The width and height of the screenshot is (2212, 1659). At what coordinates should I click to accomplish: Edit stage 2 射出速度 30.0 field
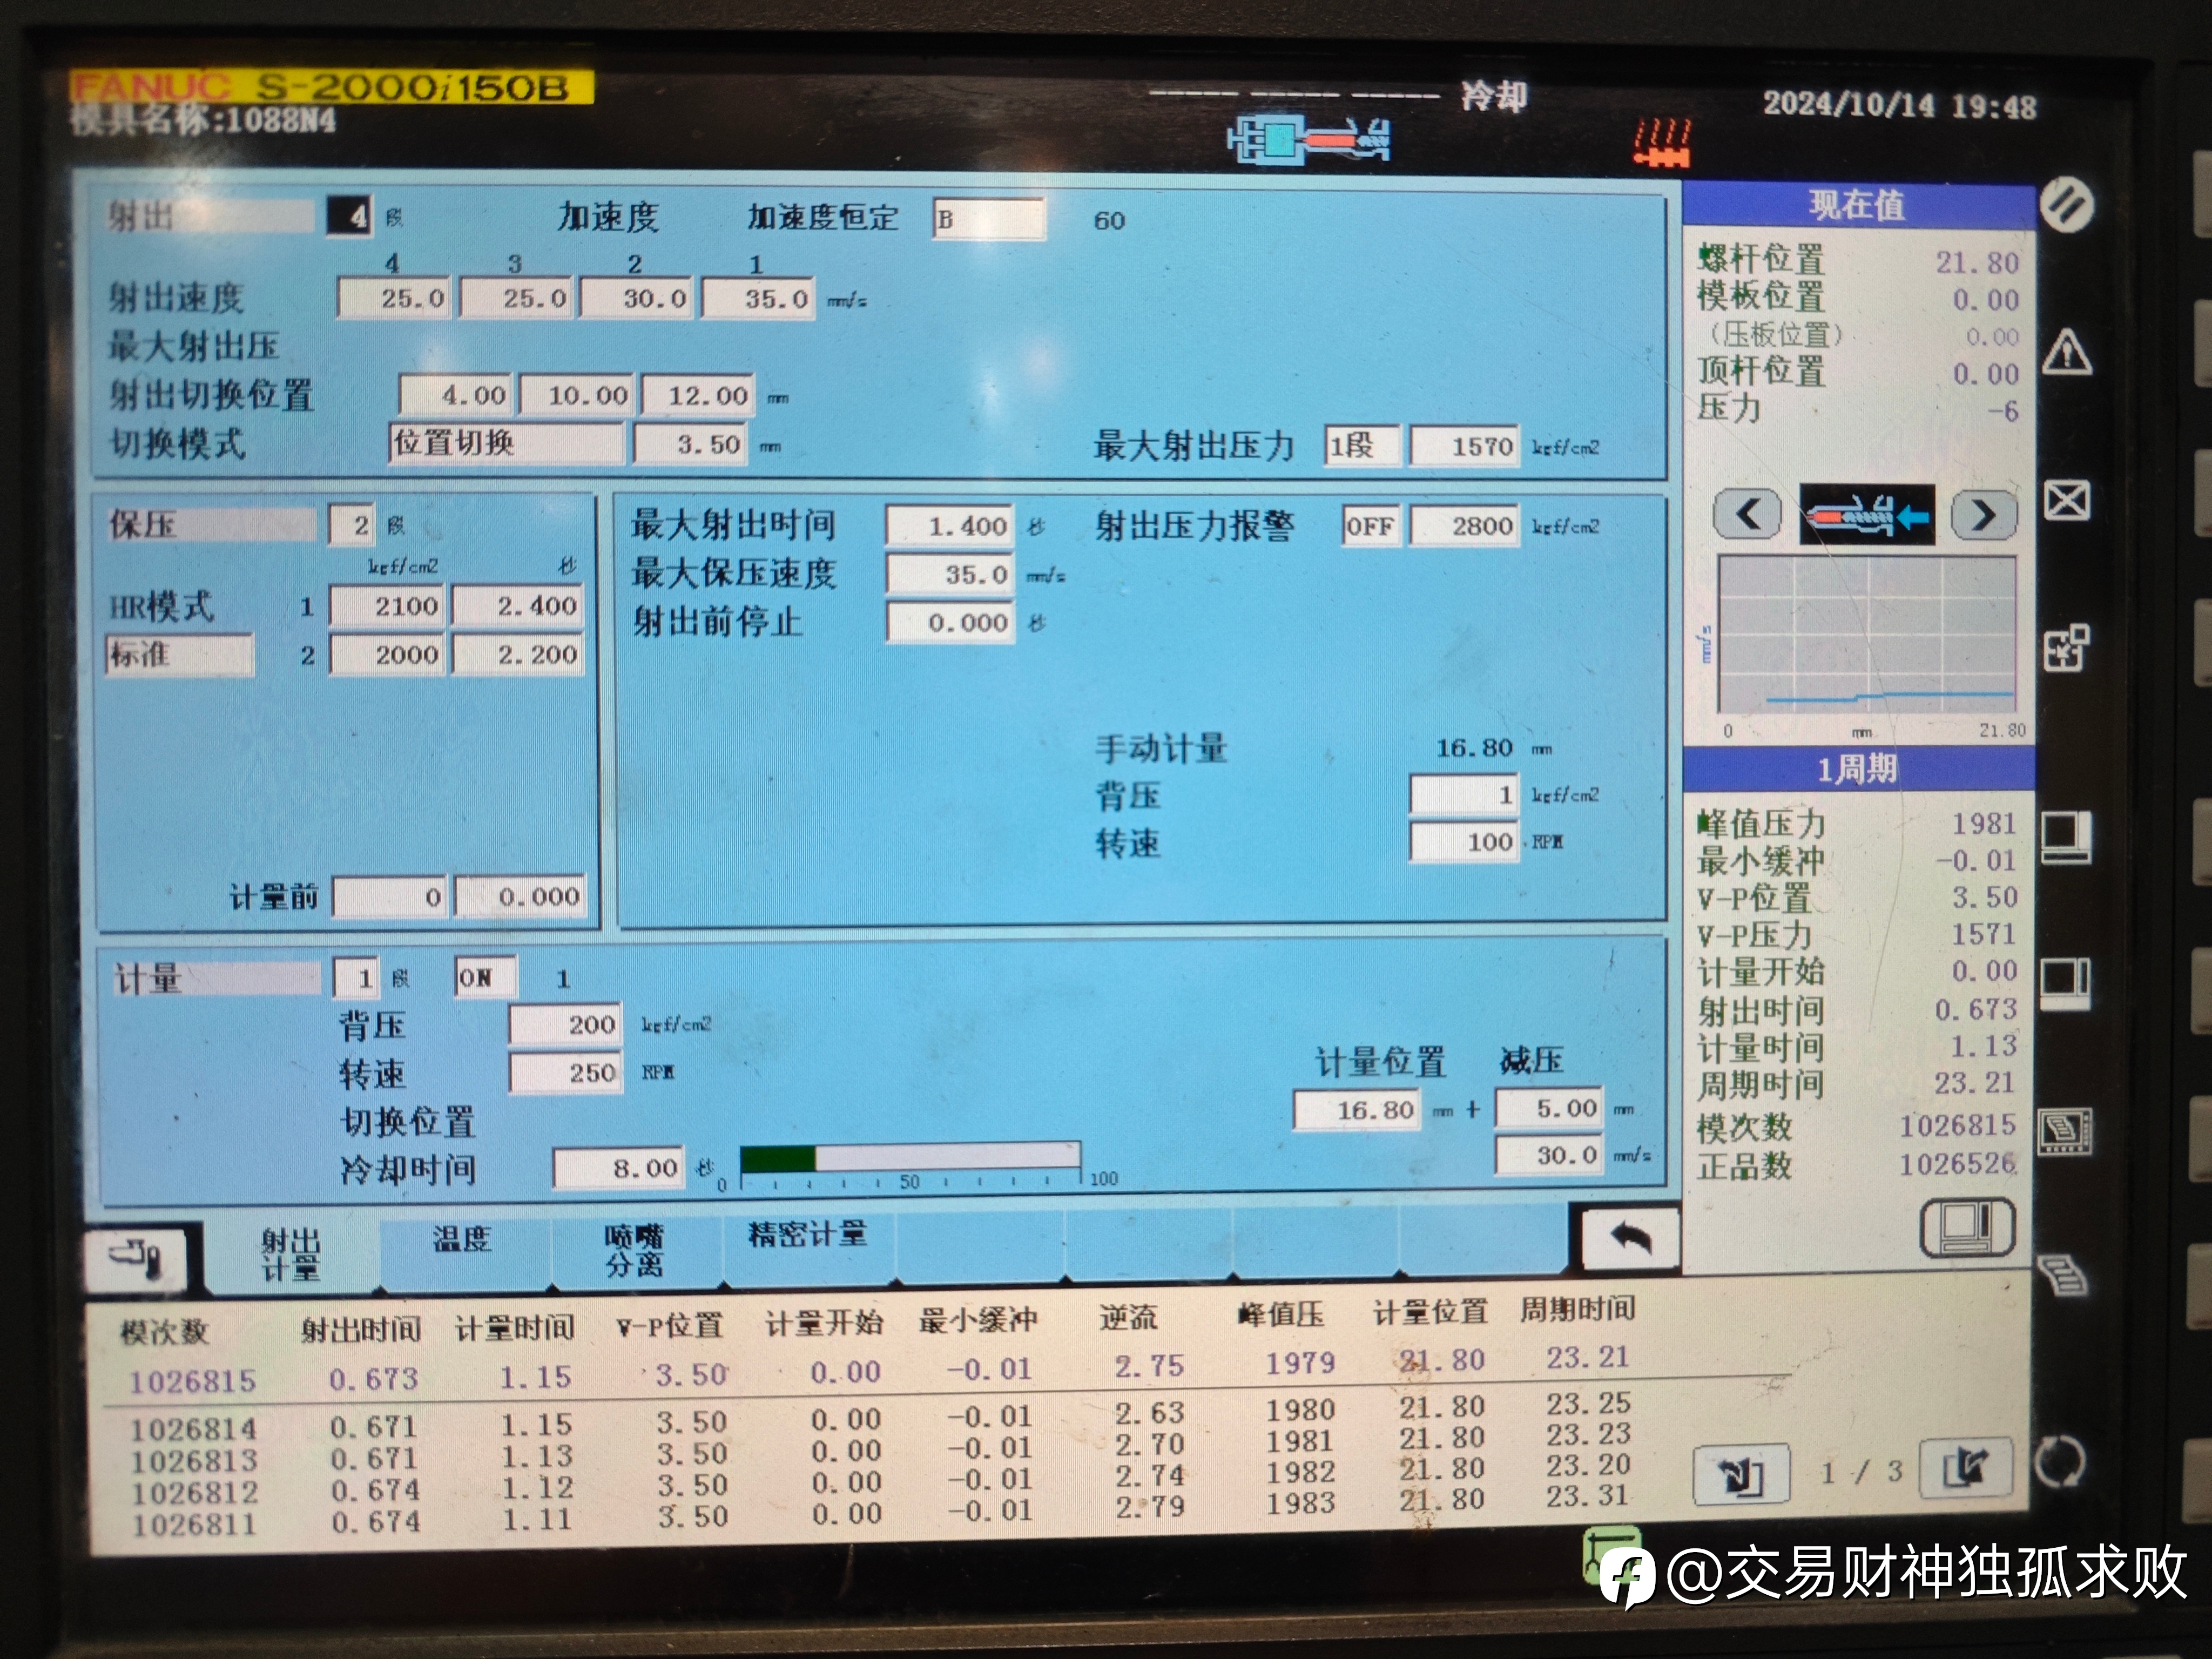[x=637, y=298]
